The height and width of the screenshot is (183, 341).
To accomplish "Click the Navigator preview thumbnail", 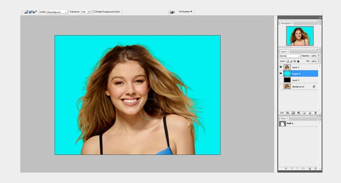I will point(300,36).
